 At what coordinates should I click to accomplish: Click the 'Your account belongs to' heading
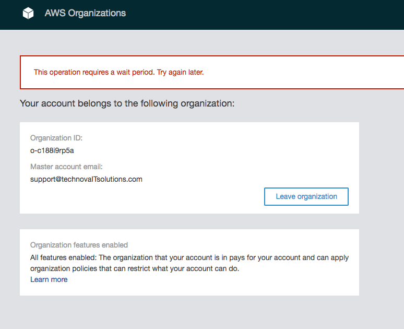pos(127,103)
